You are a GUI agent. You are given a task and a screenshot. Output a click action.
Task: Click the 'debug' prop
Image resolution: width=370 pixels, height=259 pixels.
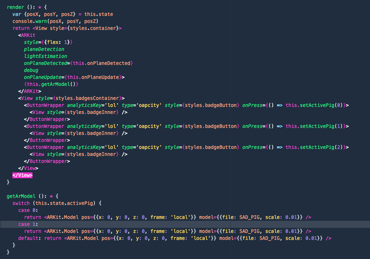(31, 70)
